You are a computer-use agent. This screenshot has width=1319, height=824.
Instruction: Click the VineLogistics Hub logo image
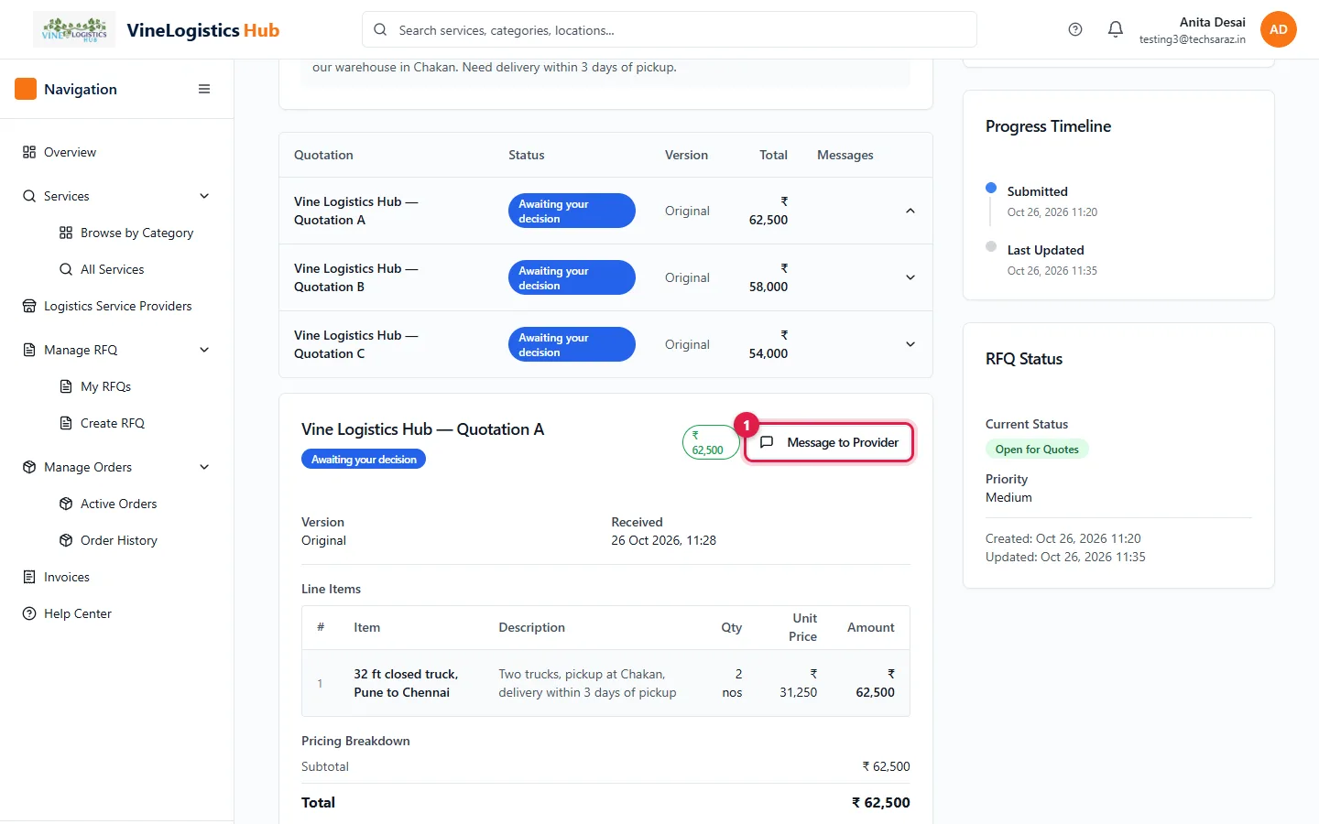click(74, 29)
